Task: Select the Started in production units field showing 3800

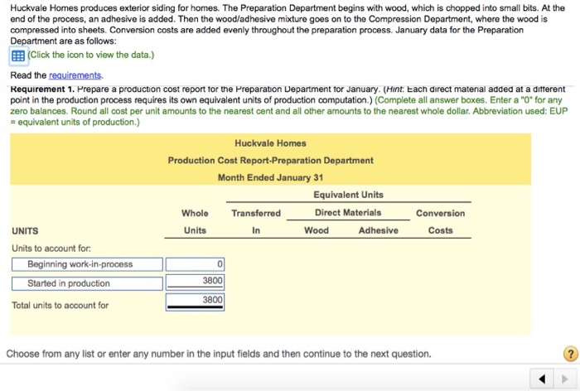Action: pyautogui.click(x=195, y=282)
